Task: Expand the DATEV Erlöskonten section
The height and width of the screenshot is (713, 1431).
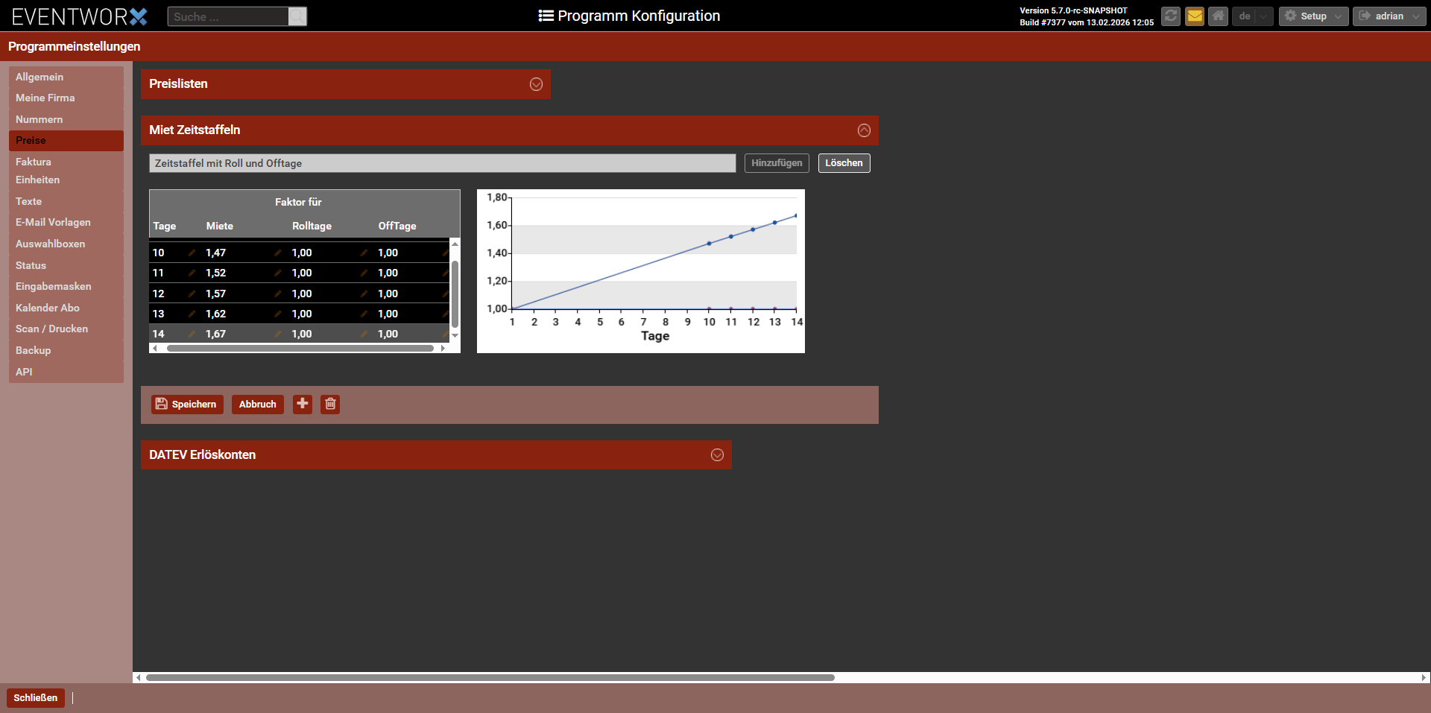Action: pyautogui.click(x=717, y=455)
